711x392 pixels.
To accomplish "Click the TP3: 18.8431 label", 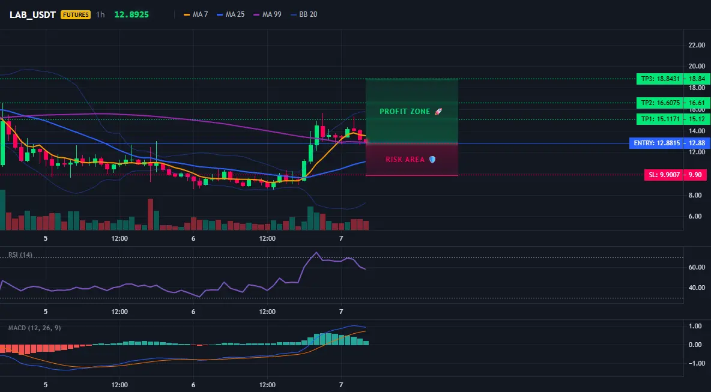I will pyautogui.click(x=661, y=79).
